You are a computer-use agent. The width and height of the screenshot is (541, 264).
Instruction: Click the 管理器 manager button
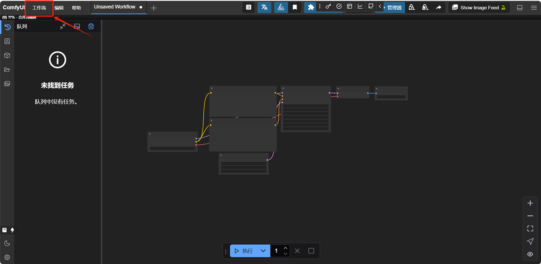tap(393, 8)
